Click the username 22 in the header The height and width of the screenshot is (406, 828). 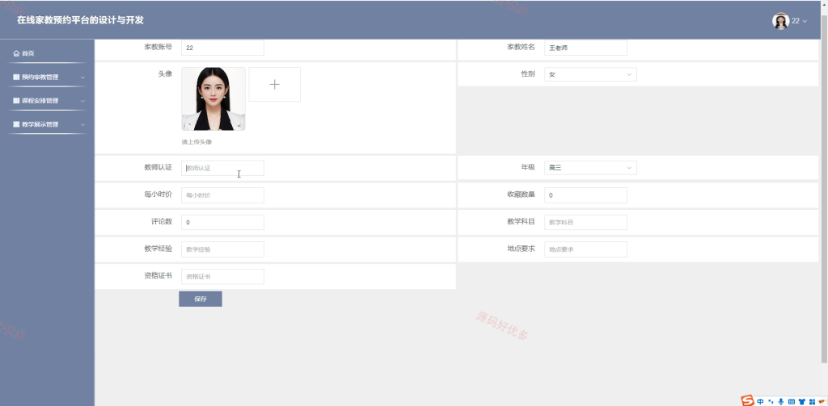[796, 21]
